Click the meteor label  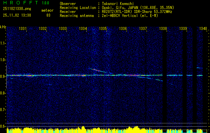(47, 10)
